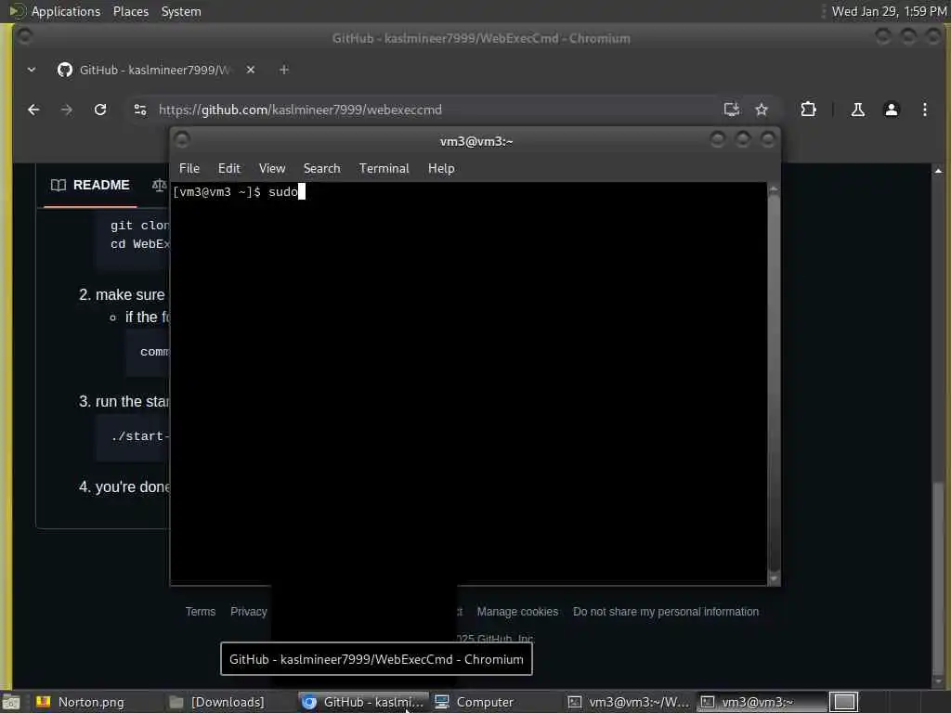Screen dimensions: 951x713
Task: Click the workspace switcher in taskbar
Action: coord(843,702)
